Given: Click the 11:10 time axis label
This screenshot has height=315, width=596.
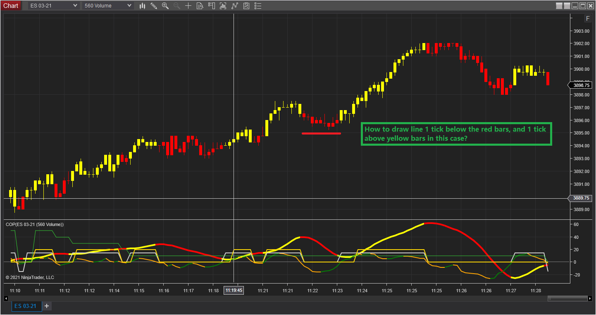Looking at the screenshot, I should point(15,291).
